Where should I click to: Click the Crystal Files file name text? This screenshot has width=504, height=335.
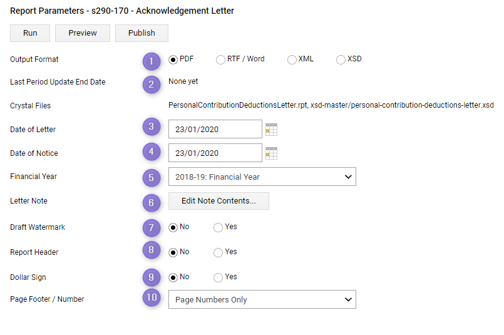331,105
